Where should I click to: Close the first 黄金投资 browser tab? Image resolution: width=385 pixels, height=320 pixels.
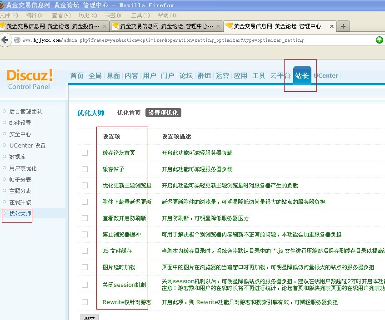point(105,26)
